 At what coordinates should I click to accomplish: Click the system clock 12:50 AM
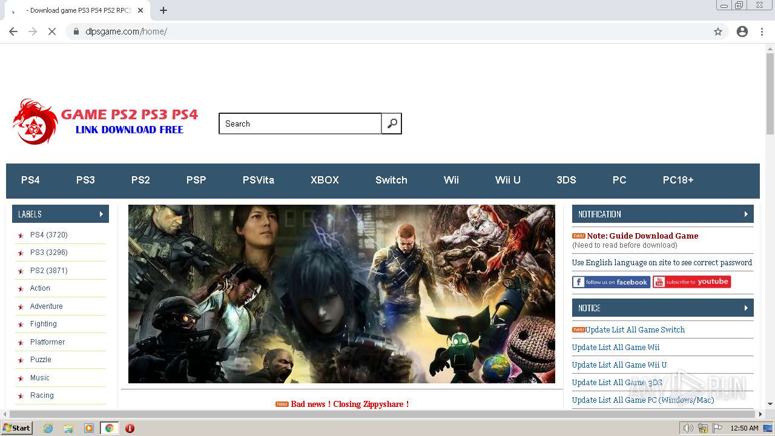744,428
